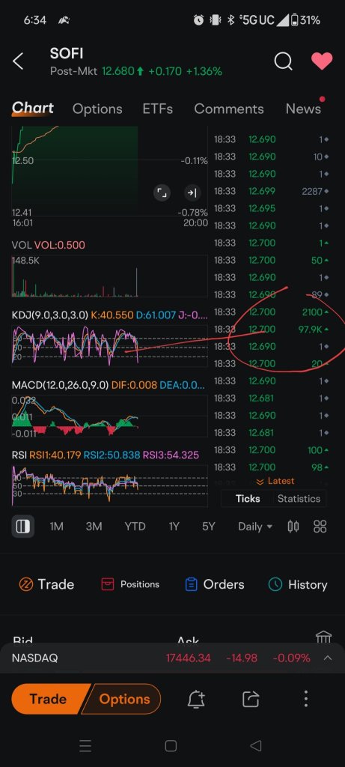Open the Comments tab
Image resolution: width=345 pixels, height=767 pixels.
pyautogui.click(x=229, y=109)
